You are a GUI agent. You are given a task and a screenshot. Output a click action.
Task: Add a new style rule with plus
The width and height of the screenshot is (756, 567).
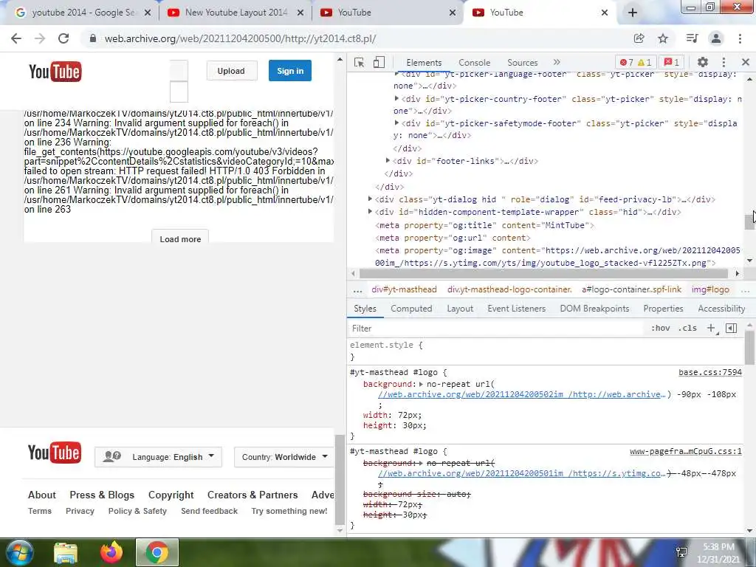712,329
